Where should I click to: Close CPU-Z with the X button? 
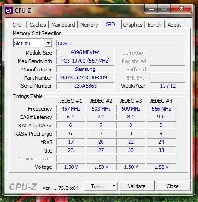pyautogui.click(x=181, y=8)
